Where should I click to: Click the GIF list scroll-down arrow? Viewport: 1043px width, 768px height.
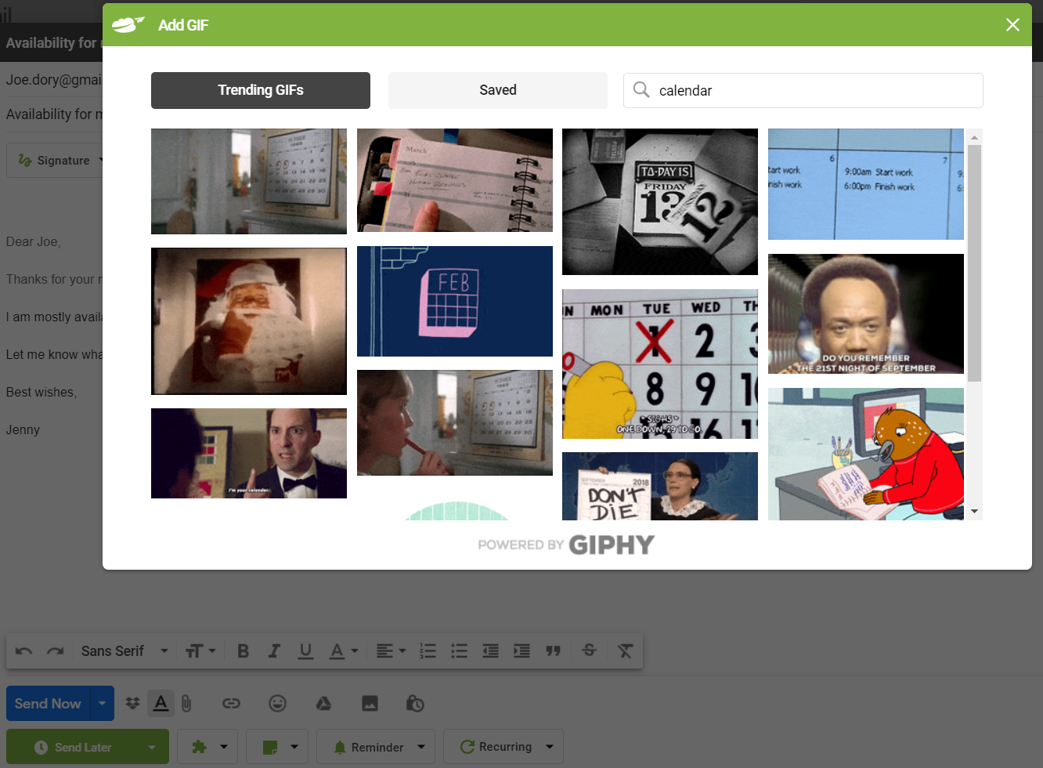click(974, 511)
